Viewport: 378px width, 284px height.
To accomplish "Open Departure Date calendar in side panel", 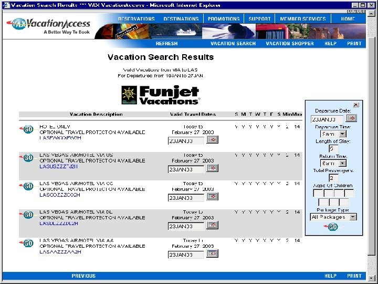I will point(351,118).
